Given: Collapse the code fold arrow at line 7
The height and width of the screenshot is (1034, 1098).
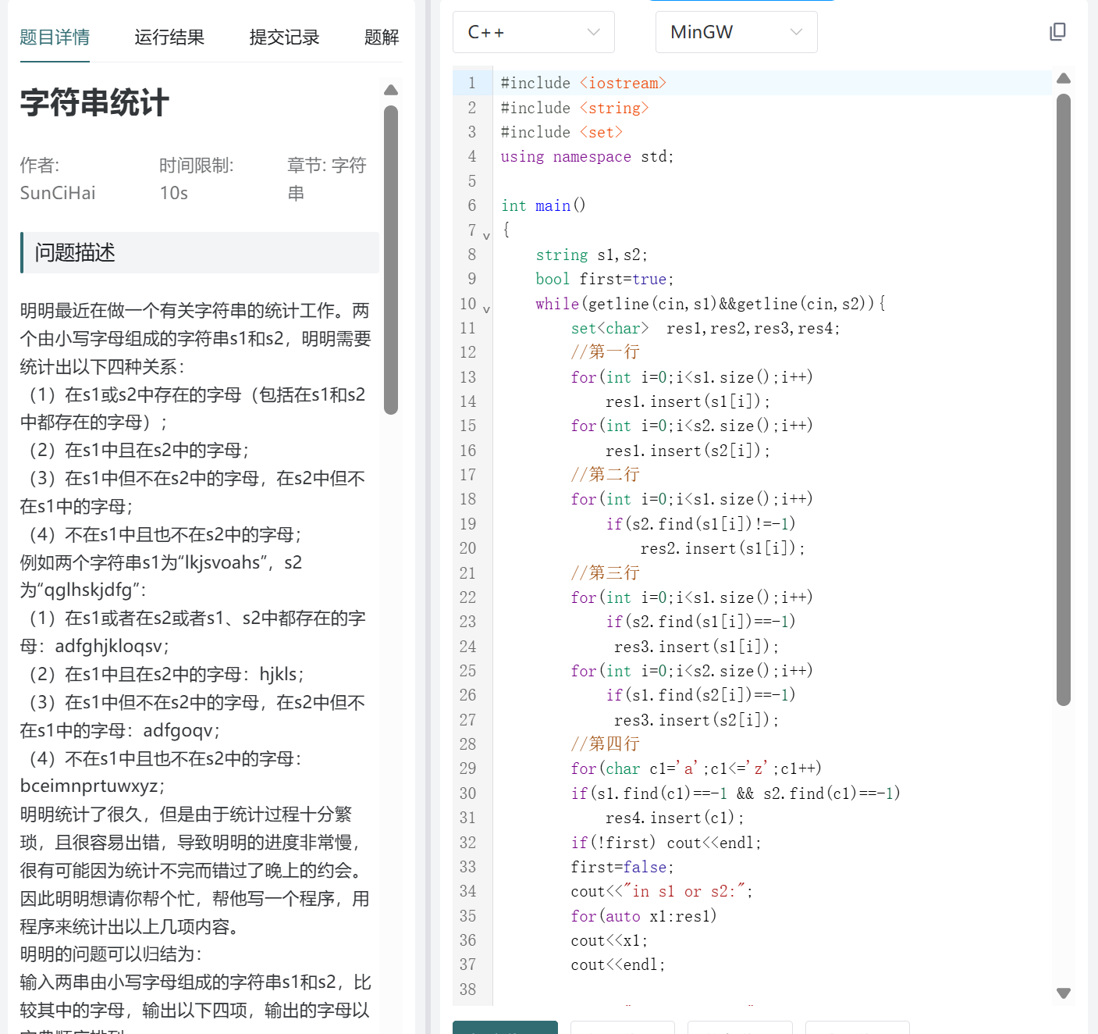Looking at the screenshot, I should [486, 235].
